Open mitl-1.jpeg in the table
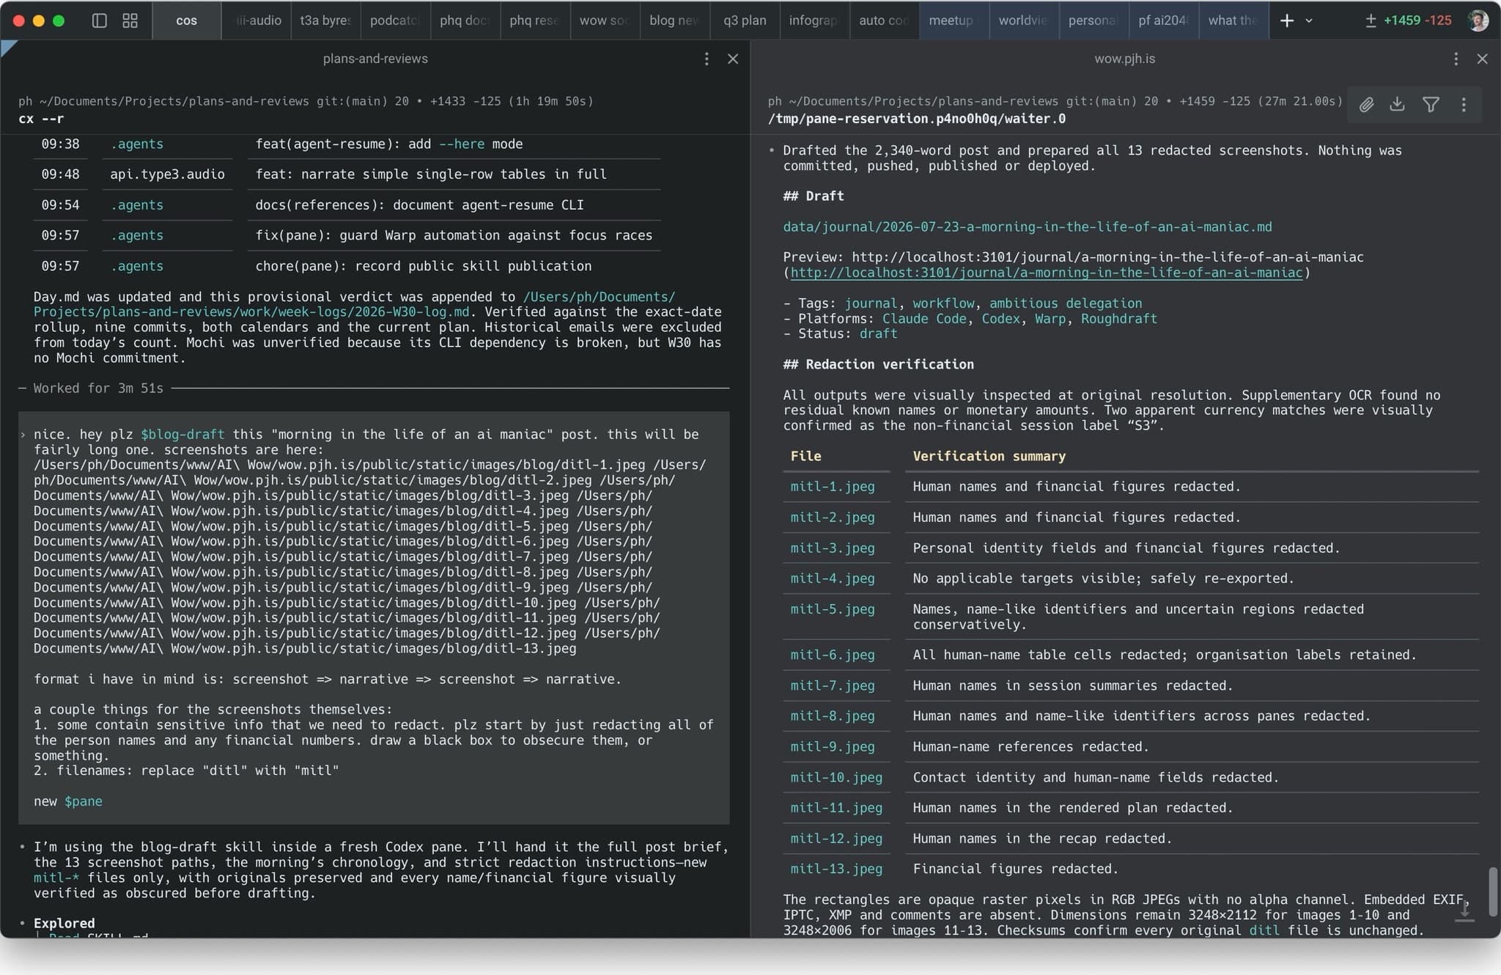Screen dimensions: 1501x975 (x=833, y=486)
